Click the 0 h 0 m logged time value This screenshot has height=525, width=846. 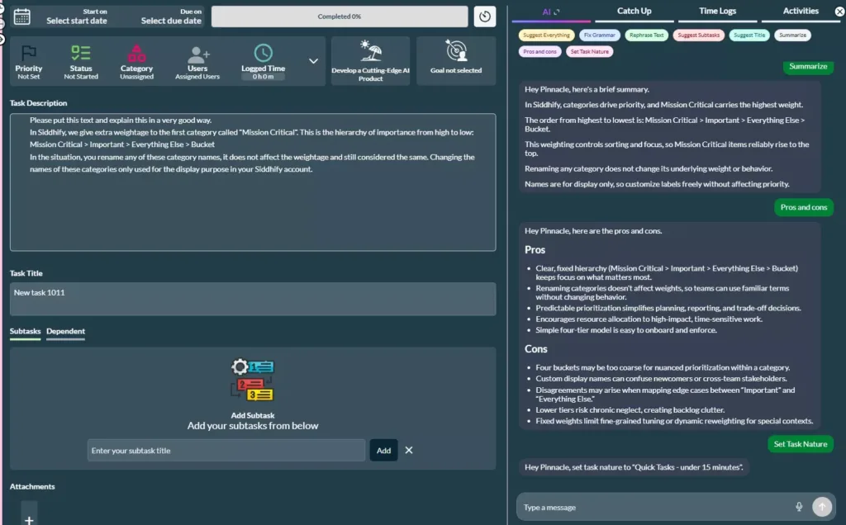pyautogui.click(x=264, y=77)
